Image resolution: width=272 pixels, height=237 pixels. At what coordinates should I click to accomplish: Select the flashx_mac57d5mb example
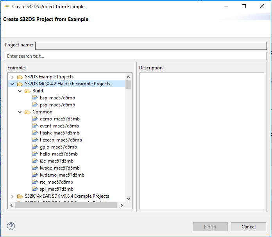pyautogui.click(x=59, y=133)
